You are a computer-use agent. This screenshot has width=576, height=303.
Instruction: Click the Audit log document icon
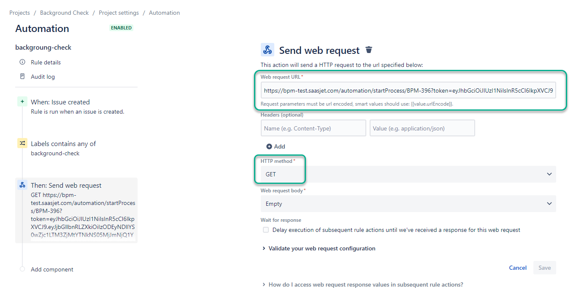click(x=22, y=76)
